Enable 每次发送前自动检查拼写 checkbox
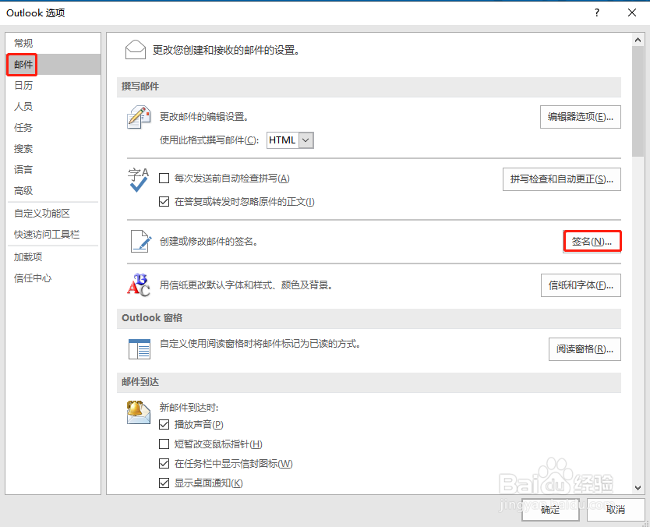 pos(164,179)
